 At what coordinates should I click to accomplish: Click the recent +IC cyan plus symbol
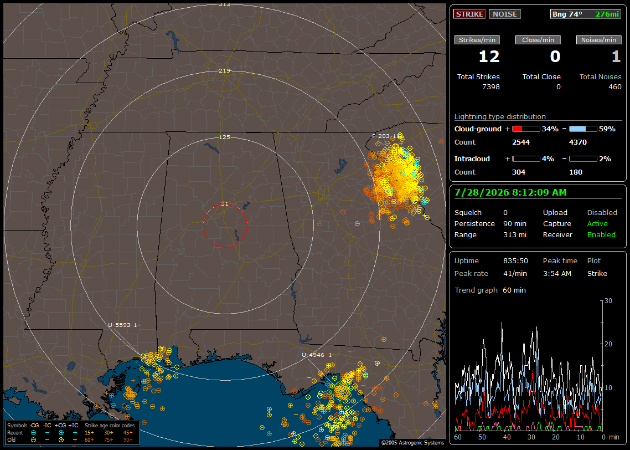pyautogui.click(x=75, y=433)
